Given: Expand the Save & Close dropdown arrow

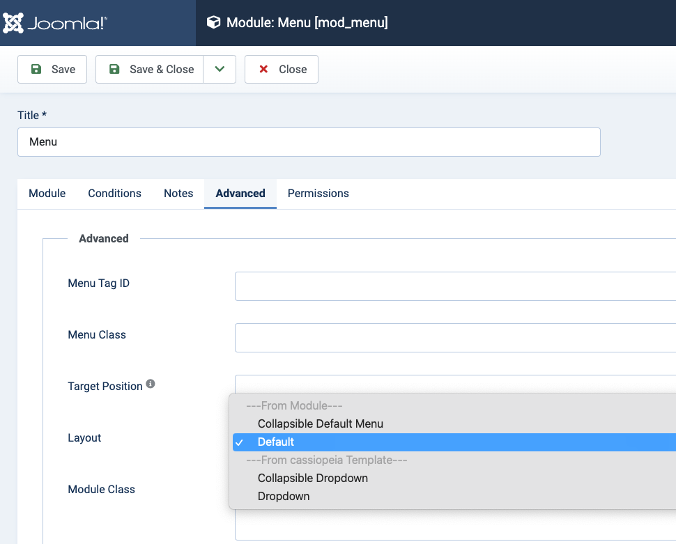Looking at the screenshot, I should pyautogui.click(x=220, y=70).
